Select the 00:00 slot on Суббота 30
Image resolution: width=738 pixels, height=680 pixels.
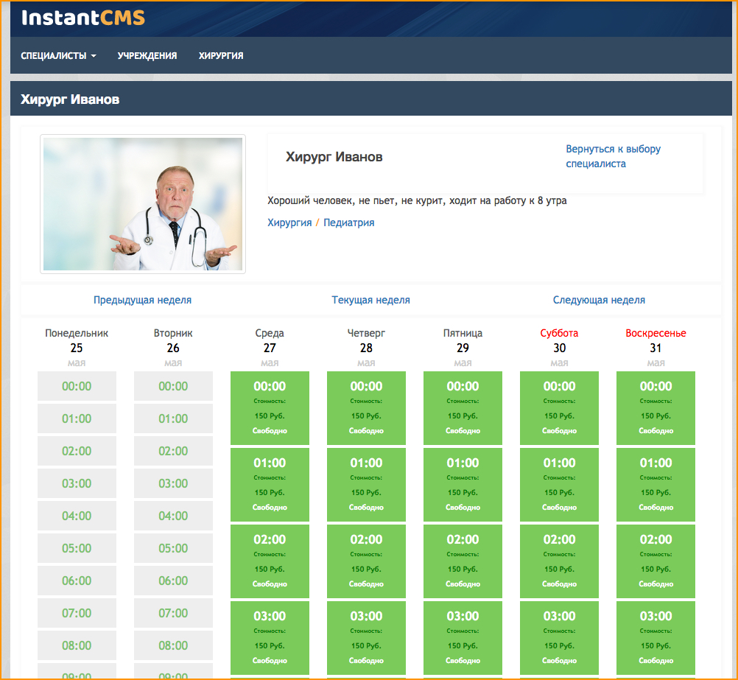559,408
